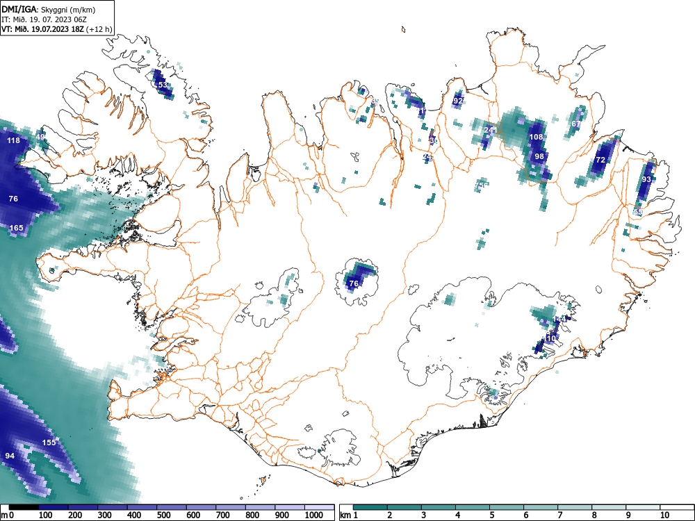Viewport: 695px width, 521px height.
Task: Click the visibility value 49 on the map
Action: [x=40, y=137]
